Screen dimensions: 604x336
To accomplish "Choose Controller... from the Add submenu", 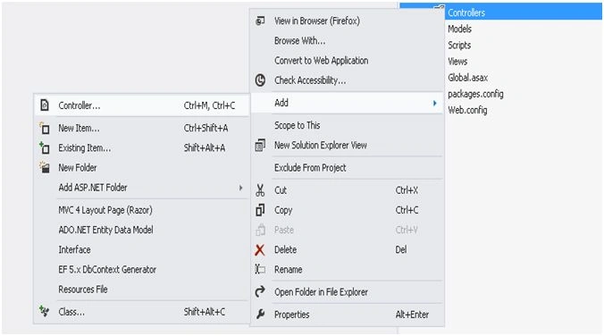I will click(x=142, y=105).
